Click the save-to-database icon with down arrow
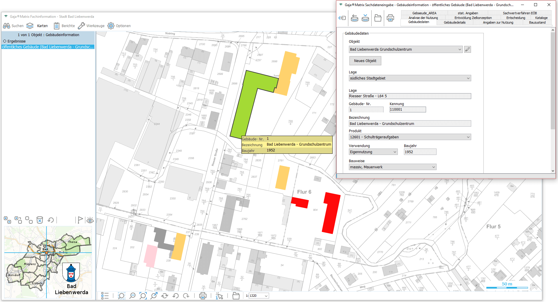Image resolution: width=558 pixels, height=302 pixels. coord(365,18)
